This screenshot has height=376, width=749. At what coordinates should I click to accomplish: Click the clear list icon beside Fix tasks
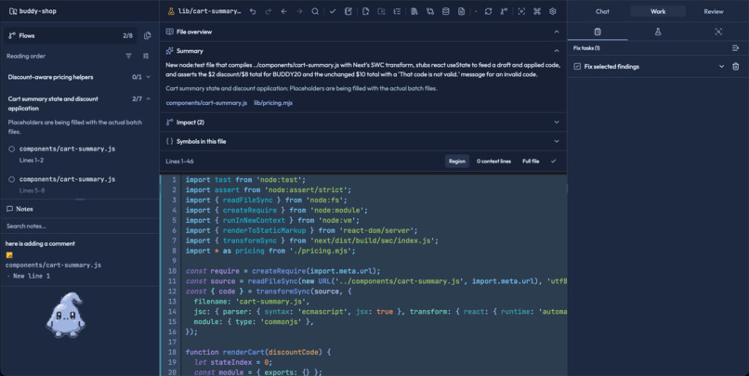point(735,47)
